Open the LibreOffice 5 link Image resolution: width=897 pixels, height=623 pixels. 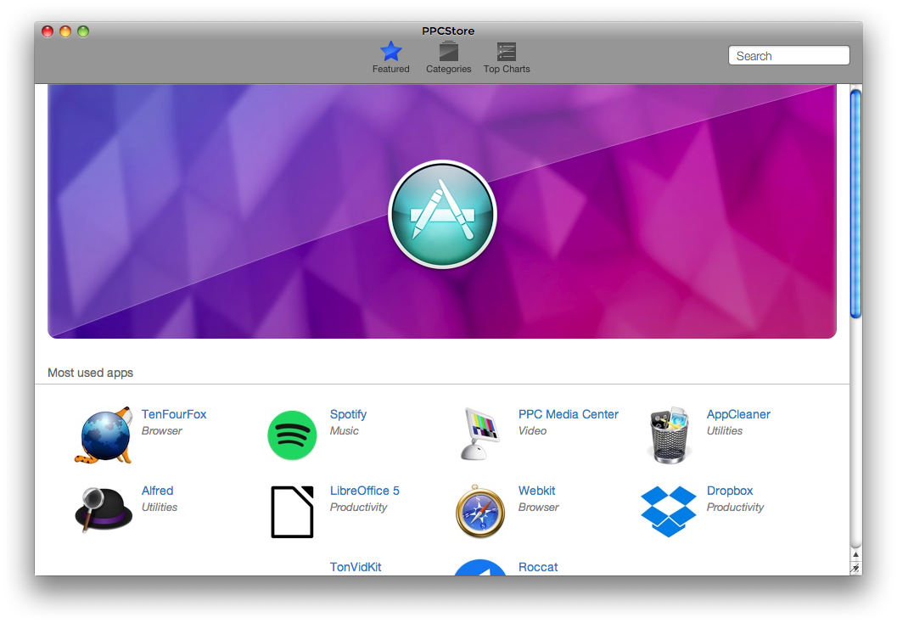(x=364, y=491)
